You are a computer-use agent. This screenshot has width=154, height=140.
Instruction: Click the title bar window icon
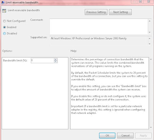pyautogui.click(x=3, y=2)
